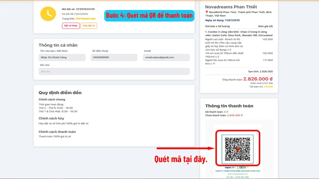Click the "Chính sách hủy" policy heading

pyautogui.click(x=52, y=118)
